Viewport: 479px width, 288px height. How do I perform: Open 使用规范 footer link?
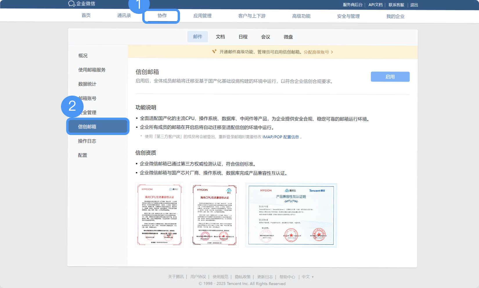pyautogui.click(x=220, y=277)
